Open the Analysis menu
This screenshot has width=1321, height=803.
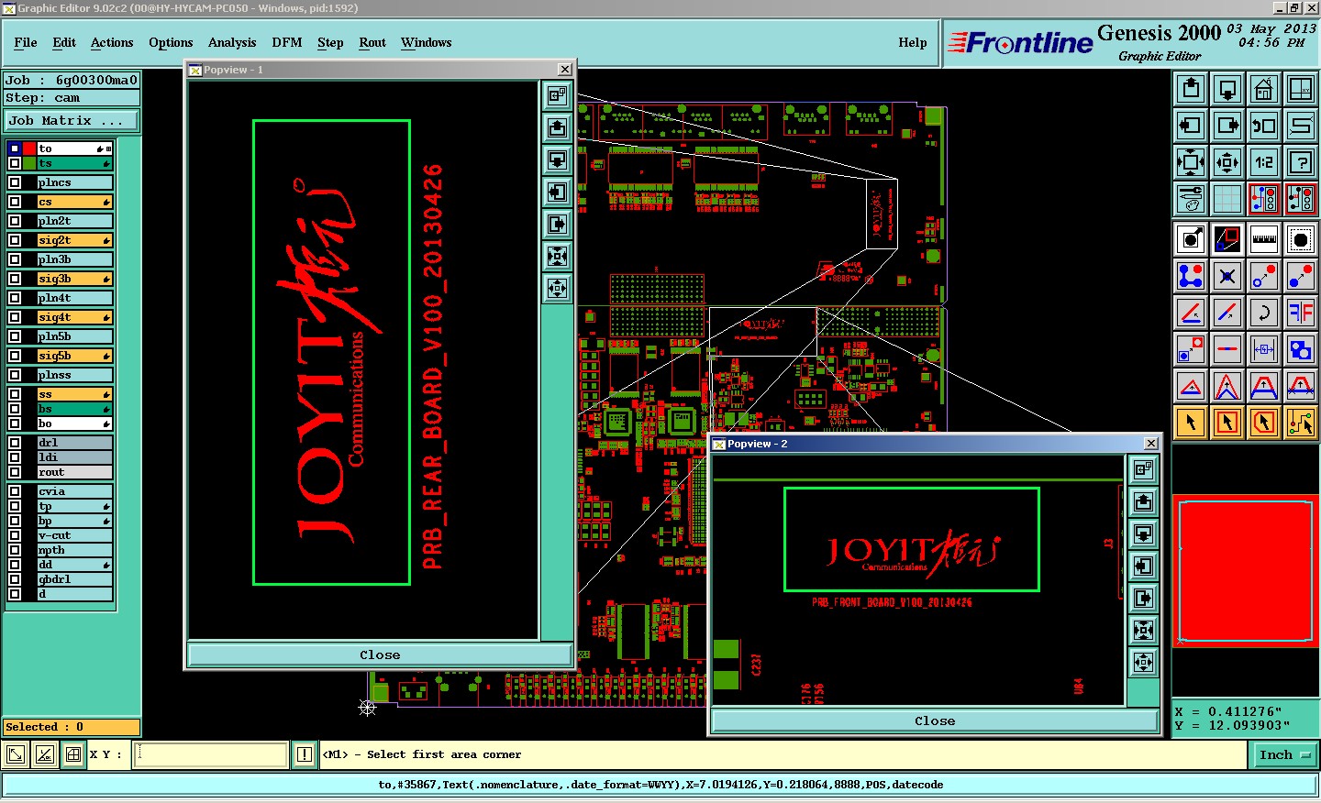click(x=232, y=42)
